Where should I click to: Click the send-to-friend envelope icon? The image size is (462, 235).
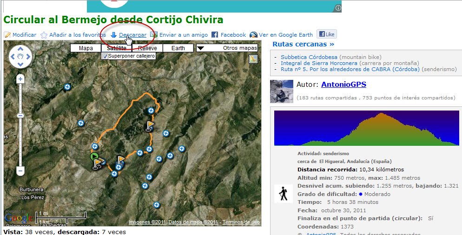click(154, 35)
